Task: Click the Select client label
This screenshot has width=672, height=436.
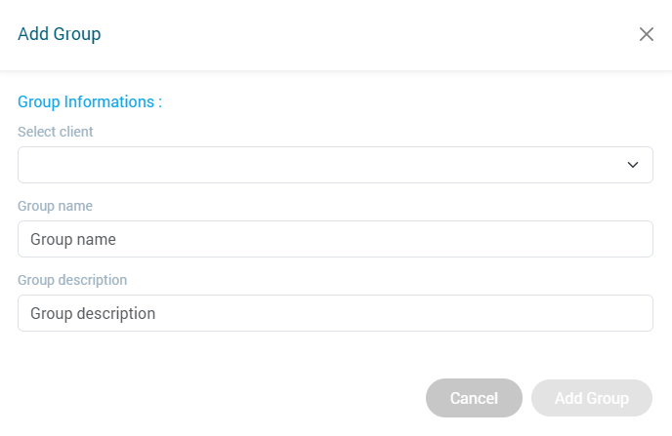Action: 56,132
